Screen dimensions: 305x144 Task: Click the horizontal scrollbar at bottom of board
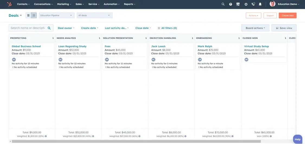136,142
